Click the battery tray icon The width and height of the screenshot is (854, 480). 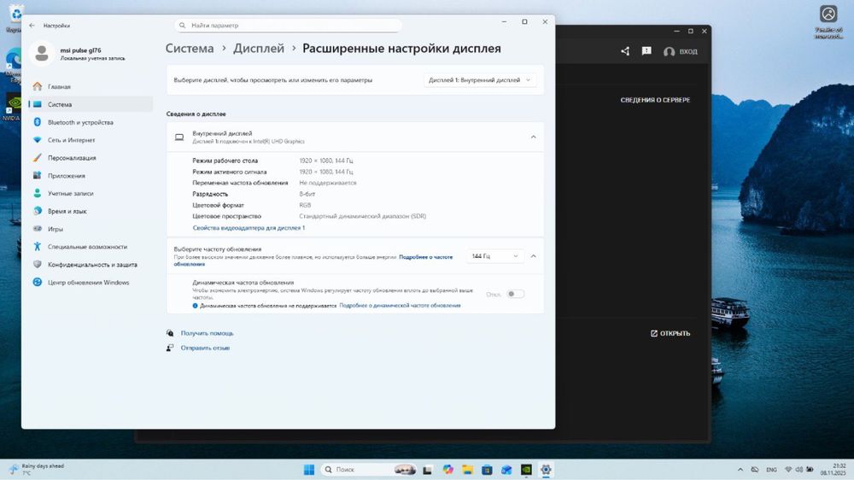pos(810,470)
